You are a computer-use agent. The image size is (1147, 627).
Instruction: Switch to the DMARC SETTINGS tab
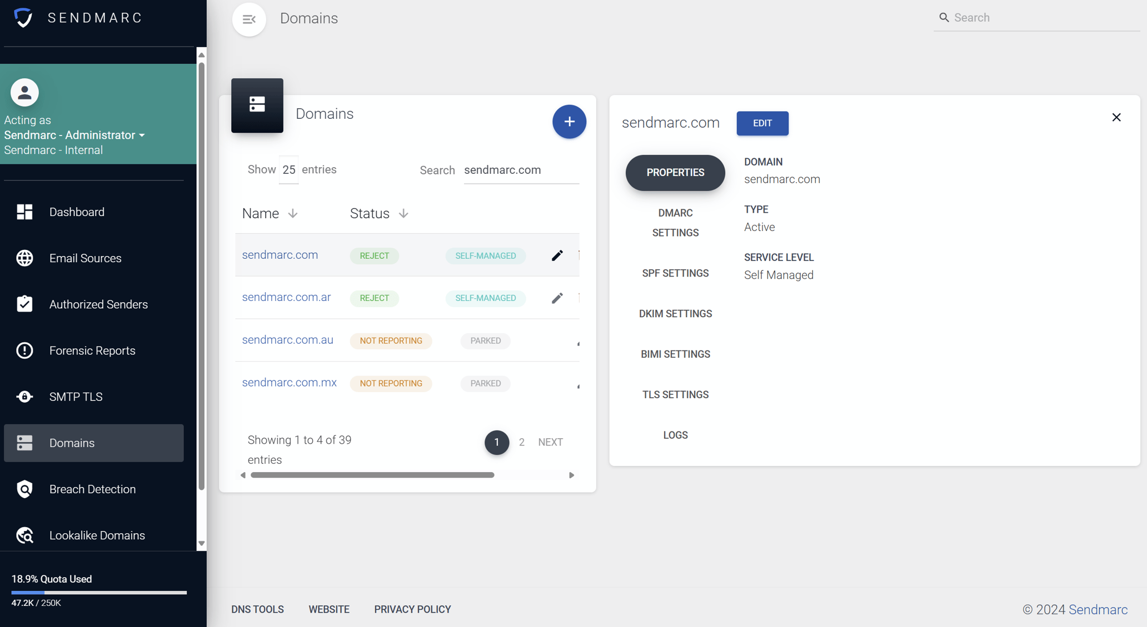point(675,222)
